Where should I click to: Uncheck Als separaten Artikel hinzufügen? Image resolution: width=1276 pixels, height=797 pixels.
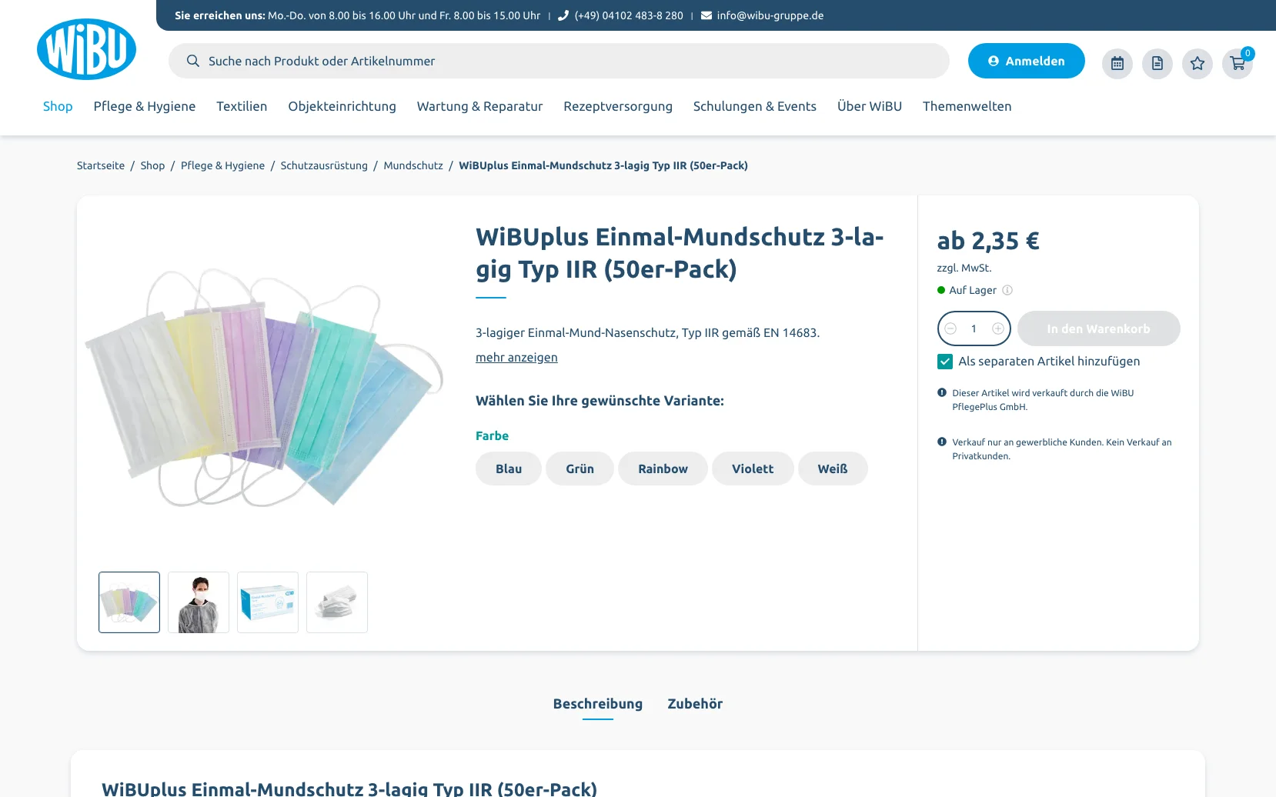click(945, 362)
